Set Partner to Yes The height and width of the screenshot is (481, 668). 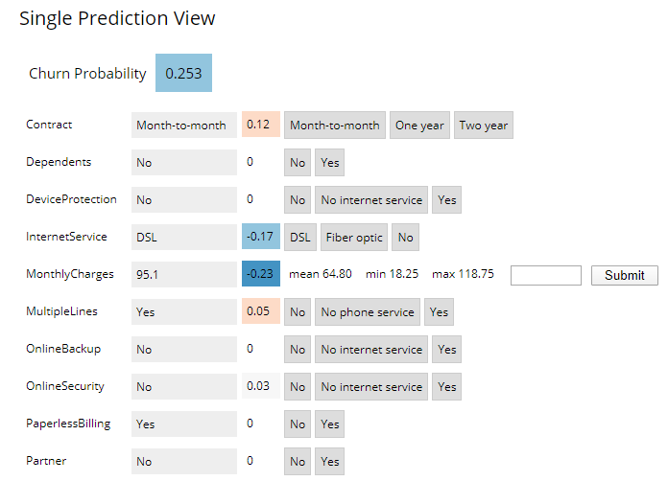[330, 462]
